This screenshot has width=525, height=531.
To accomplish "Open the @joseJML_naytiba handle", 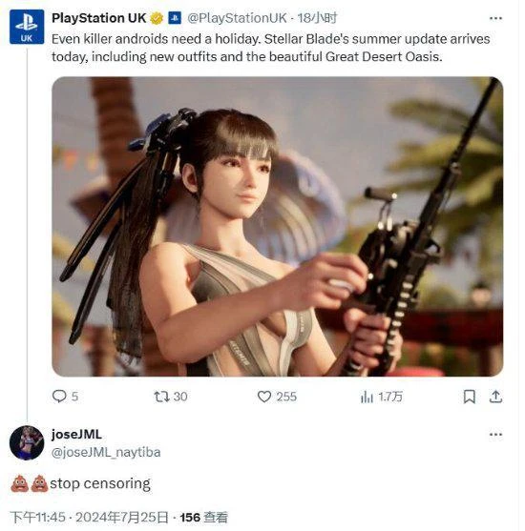I will [106, 453].
